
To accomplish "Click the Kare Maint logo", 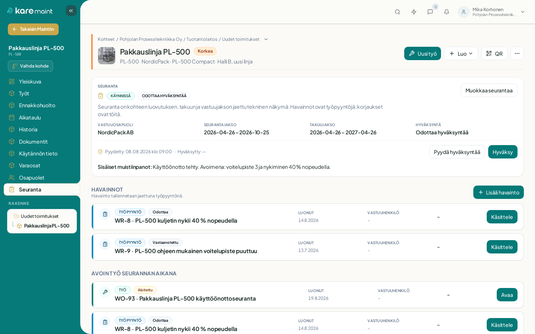I will point(30,11).
